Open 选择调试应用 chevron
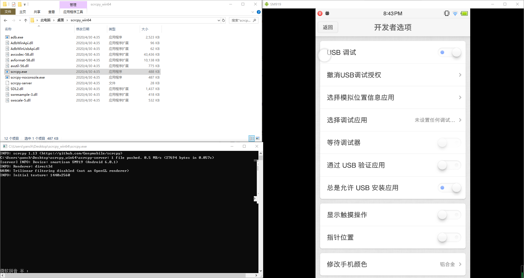This screenshot has width=524, height=278. click(x=460, y=120)
